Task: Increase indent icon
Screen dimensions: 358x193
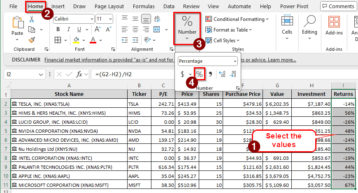Action: (135, 40)
